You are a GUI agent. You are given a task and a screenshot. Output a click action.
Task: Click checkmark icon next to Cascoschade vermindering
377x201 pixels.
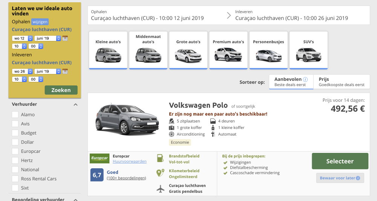click(225, 173)
